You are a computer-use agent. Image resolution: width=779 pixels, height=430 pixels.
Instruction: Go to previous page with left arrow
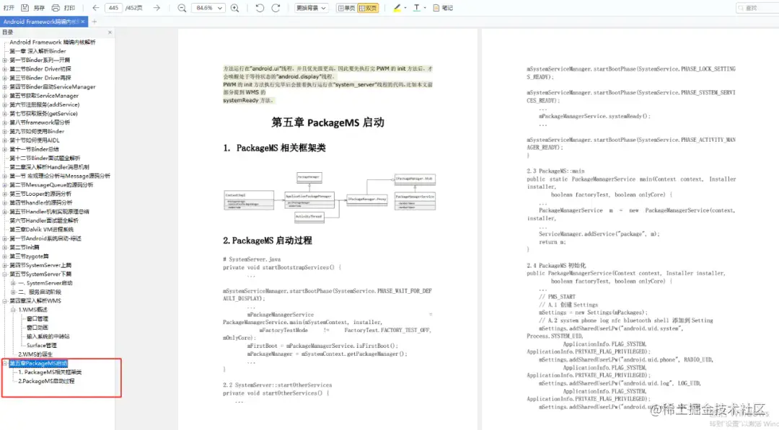pos(95,8)
